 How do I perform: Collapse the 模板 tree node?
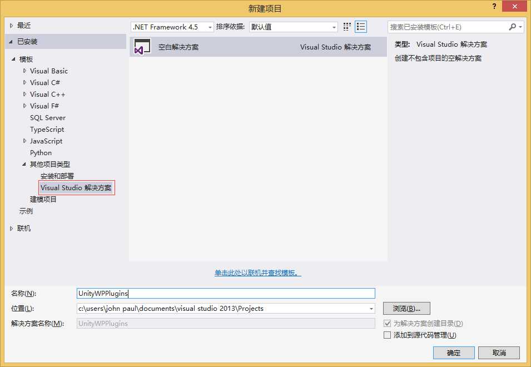[x=13, y=59]
